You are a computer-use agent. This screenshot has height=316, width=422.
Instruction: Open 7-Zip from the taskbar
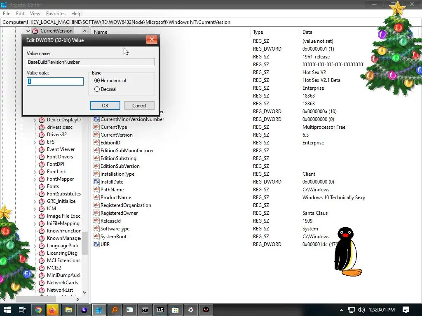[x=160, y=310]
